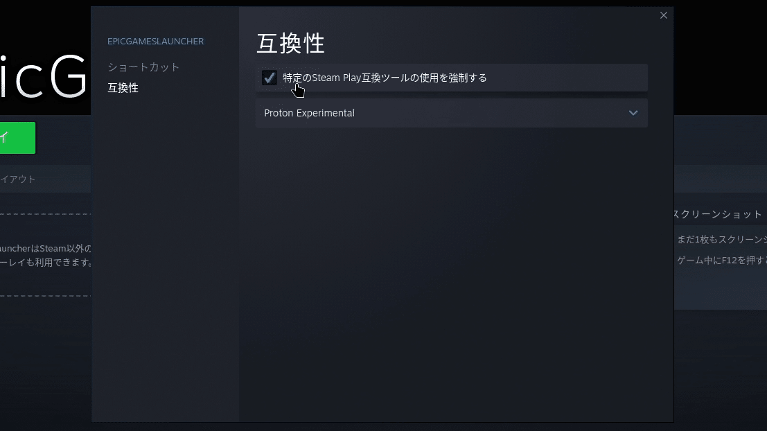Click the EPICGAMESLAUNCHER title in sidebar
Viewport: 767px width, 431px height.
click(x=156, y=42)
